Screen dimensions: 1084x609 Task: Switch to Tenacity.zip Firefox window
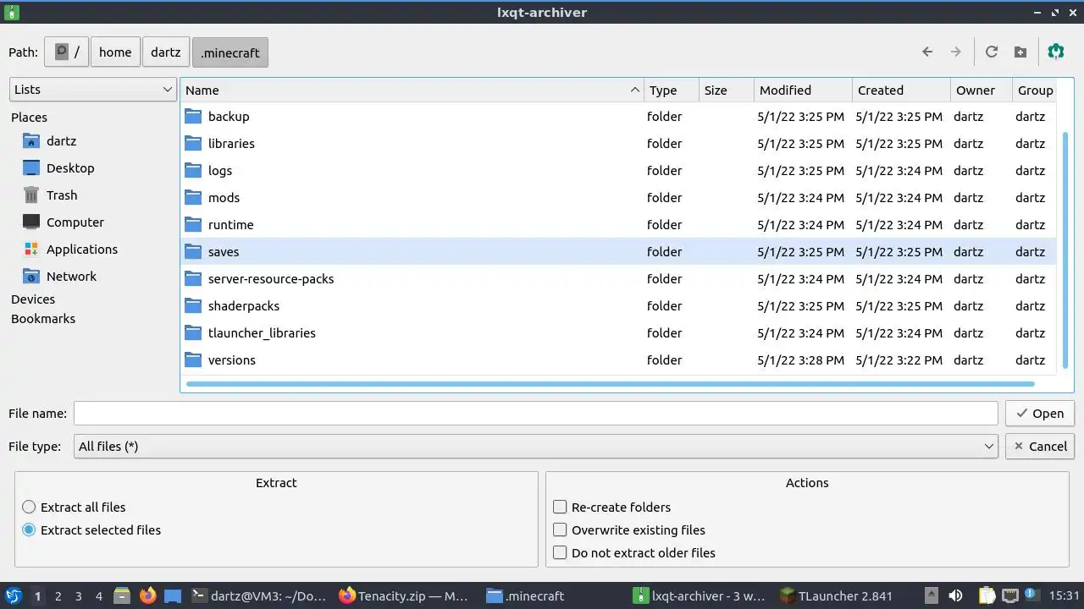click(x=404, y=596)
